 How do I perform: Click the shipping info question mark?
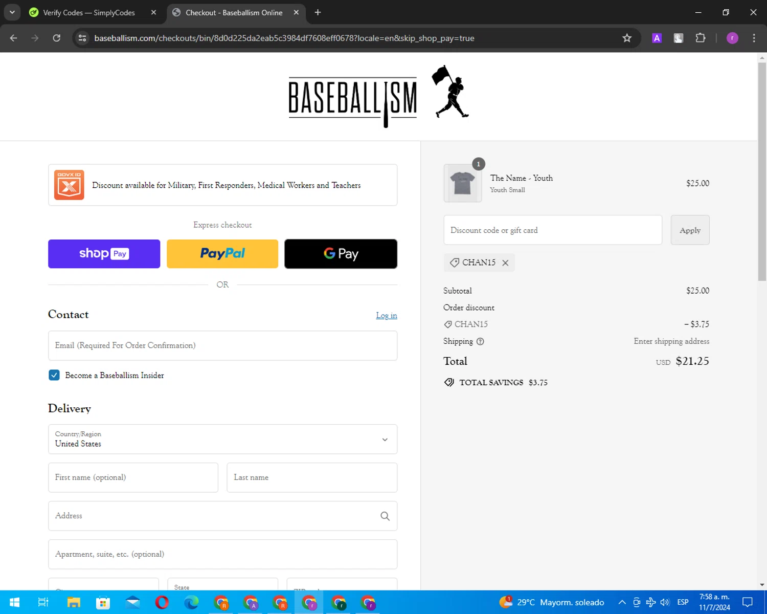coord(480,341)
